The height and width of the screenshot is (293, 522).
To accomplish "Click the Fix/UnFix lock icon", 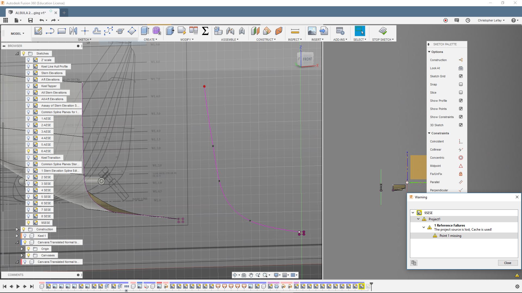I will 461,174.
